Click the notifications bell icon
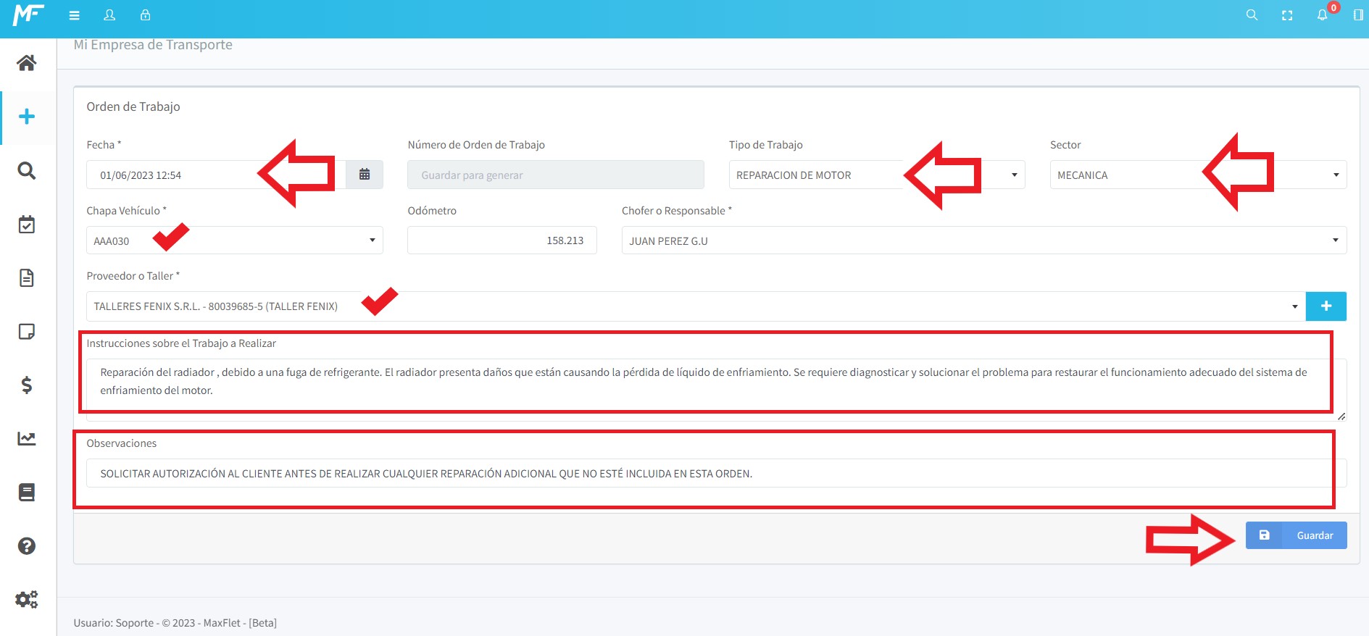 point(1322,15)
